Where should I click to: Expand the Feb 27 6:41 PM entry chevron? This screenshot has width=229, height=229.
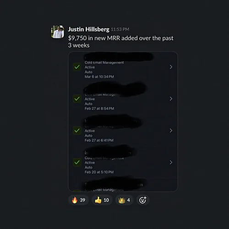click(x=171, y=131)
